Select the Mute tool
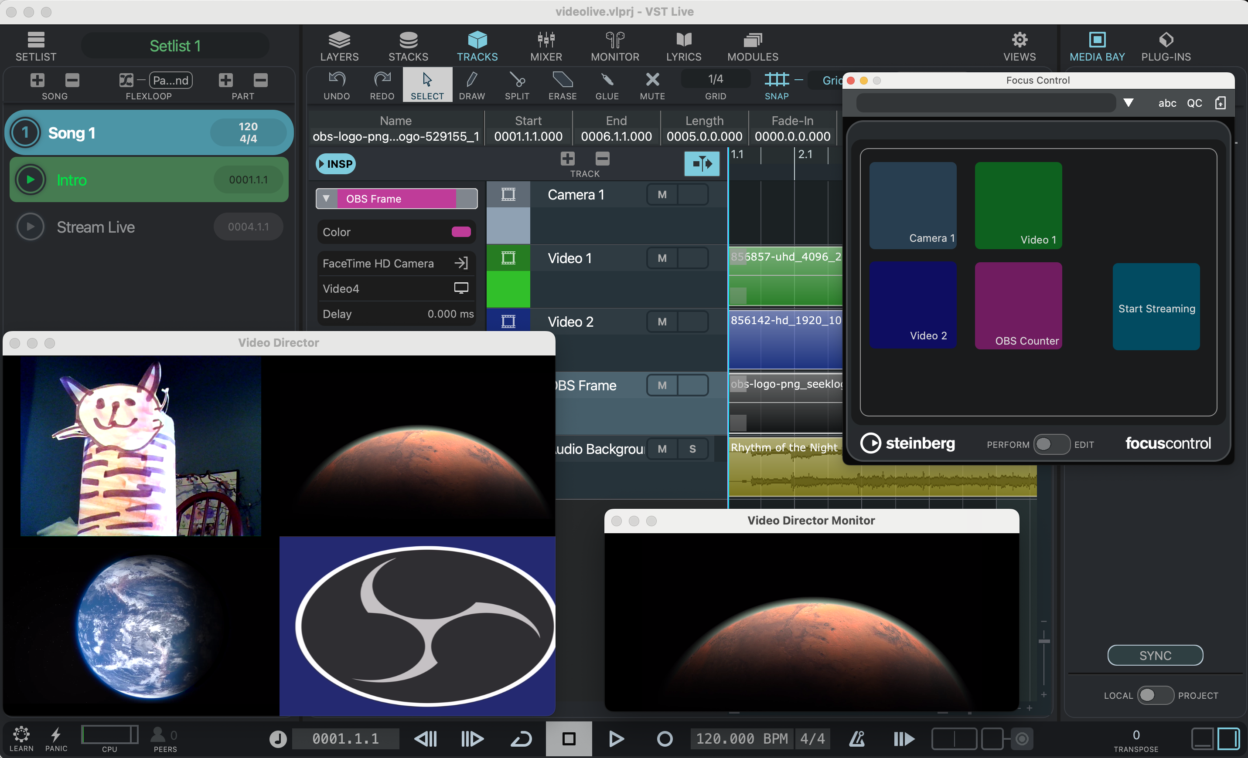Image resolution: width=1248 pixels, height=758 pixels. [x=652, y=85]
